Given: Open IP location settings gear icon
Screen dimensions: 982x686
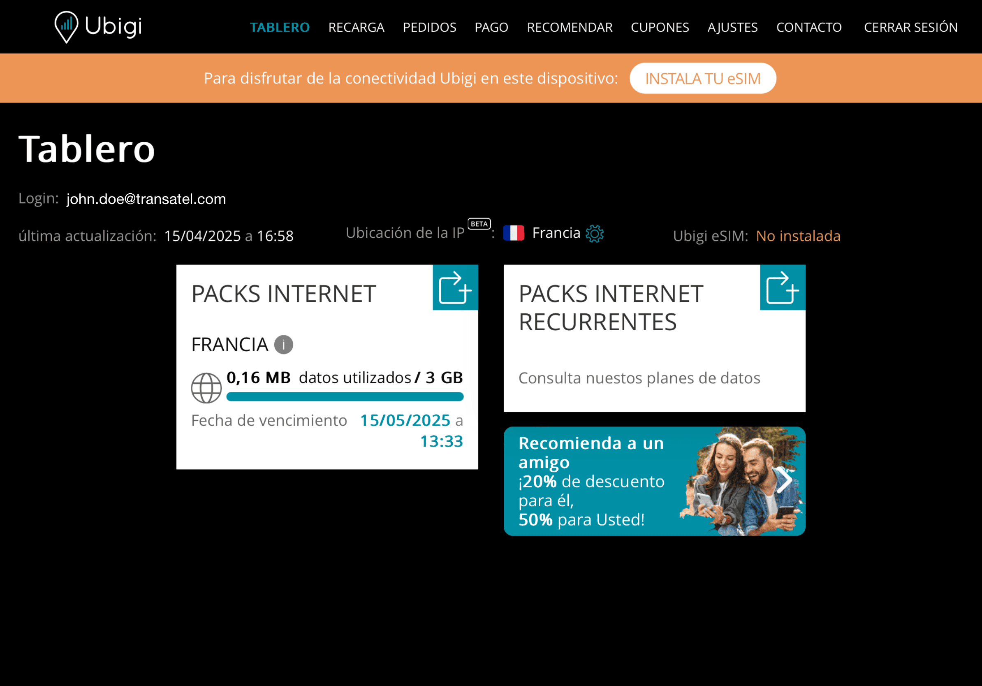Looking at the screenshot, I should [595, 234].
